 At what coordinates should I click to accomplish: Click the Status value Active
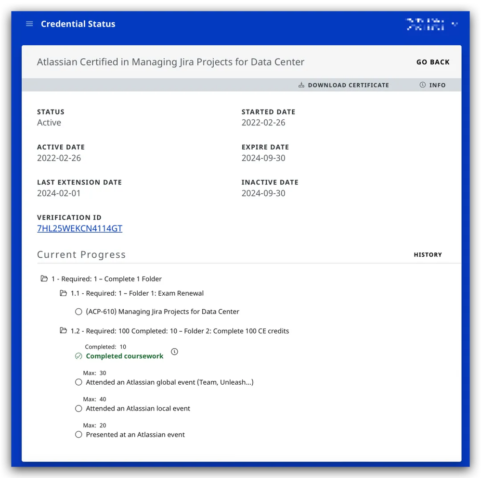[49, 123]
